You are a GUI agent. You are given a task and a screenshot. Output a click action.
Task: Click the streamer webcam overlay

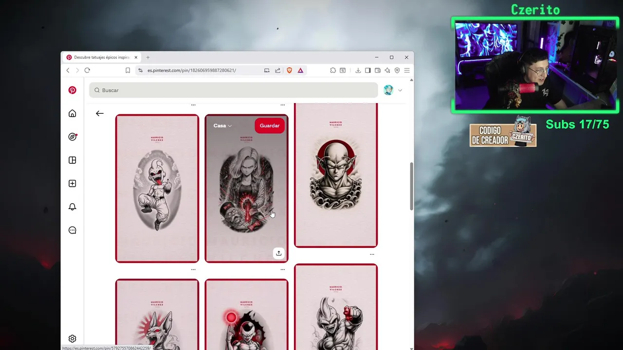tap(535, 66)
